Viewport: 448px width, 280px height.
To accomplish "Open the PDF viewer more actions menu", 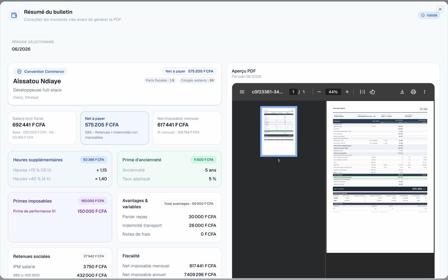I will point(424,92).
